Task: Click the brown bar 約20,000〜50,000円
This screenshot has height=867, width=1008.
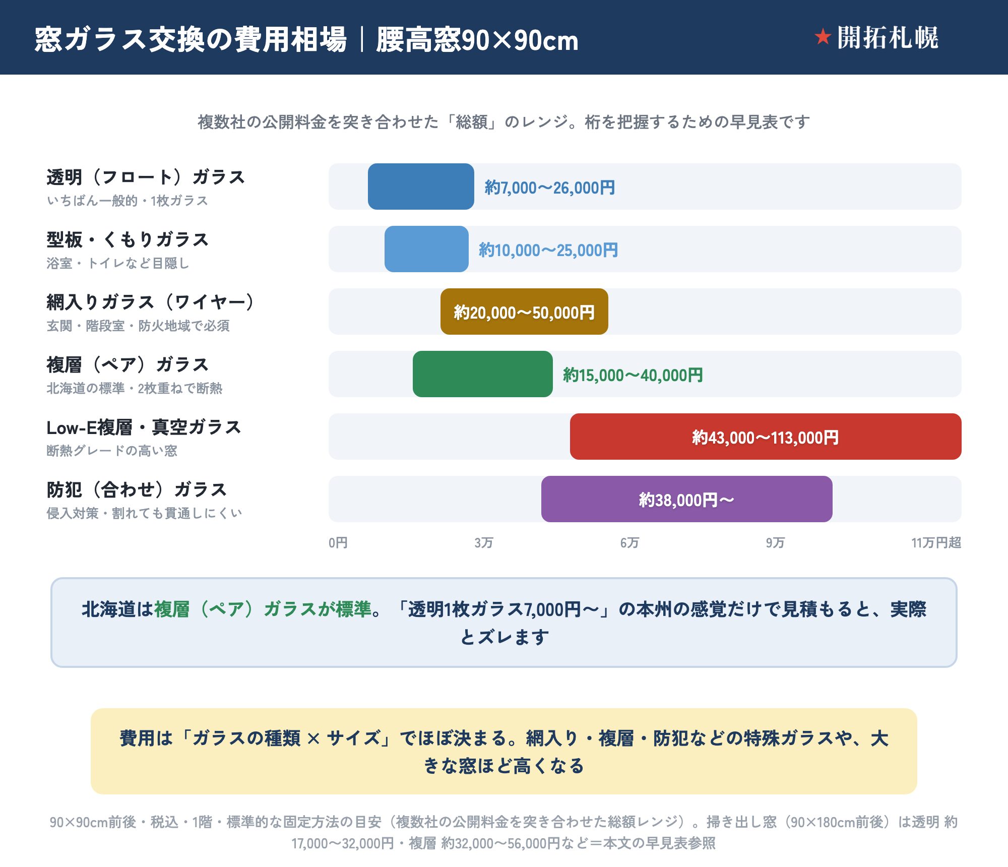Action: point(524,312)
